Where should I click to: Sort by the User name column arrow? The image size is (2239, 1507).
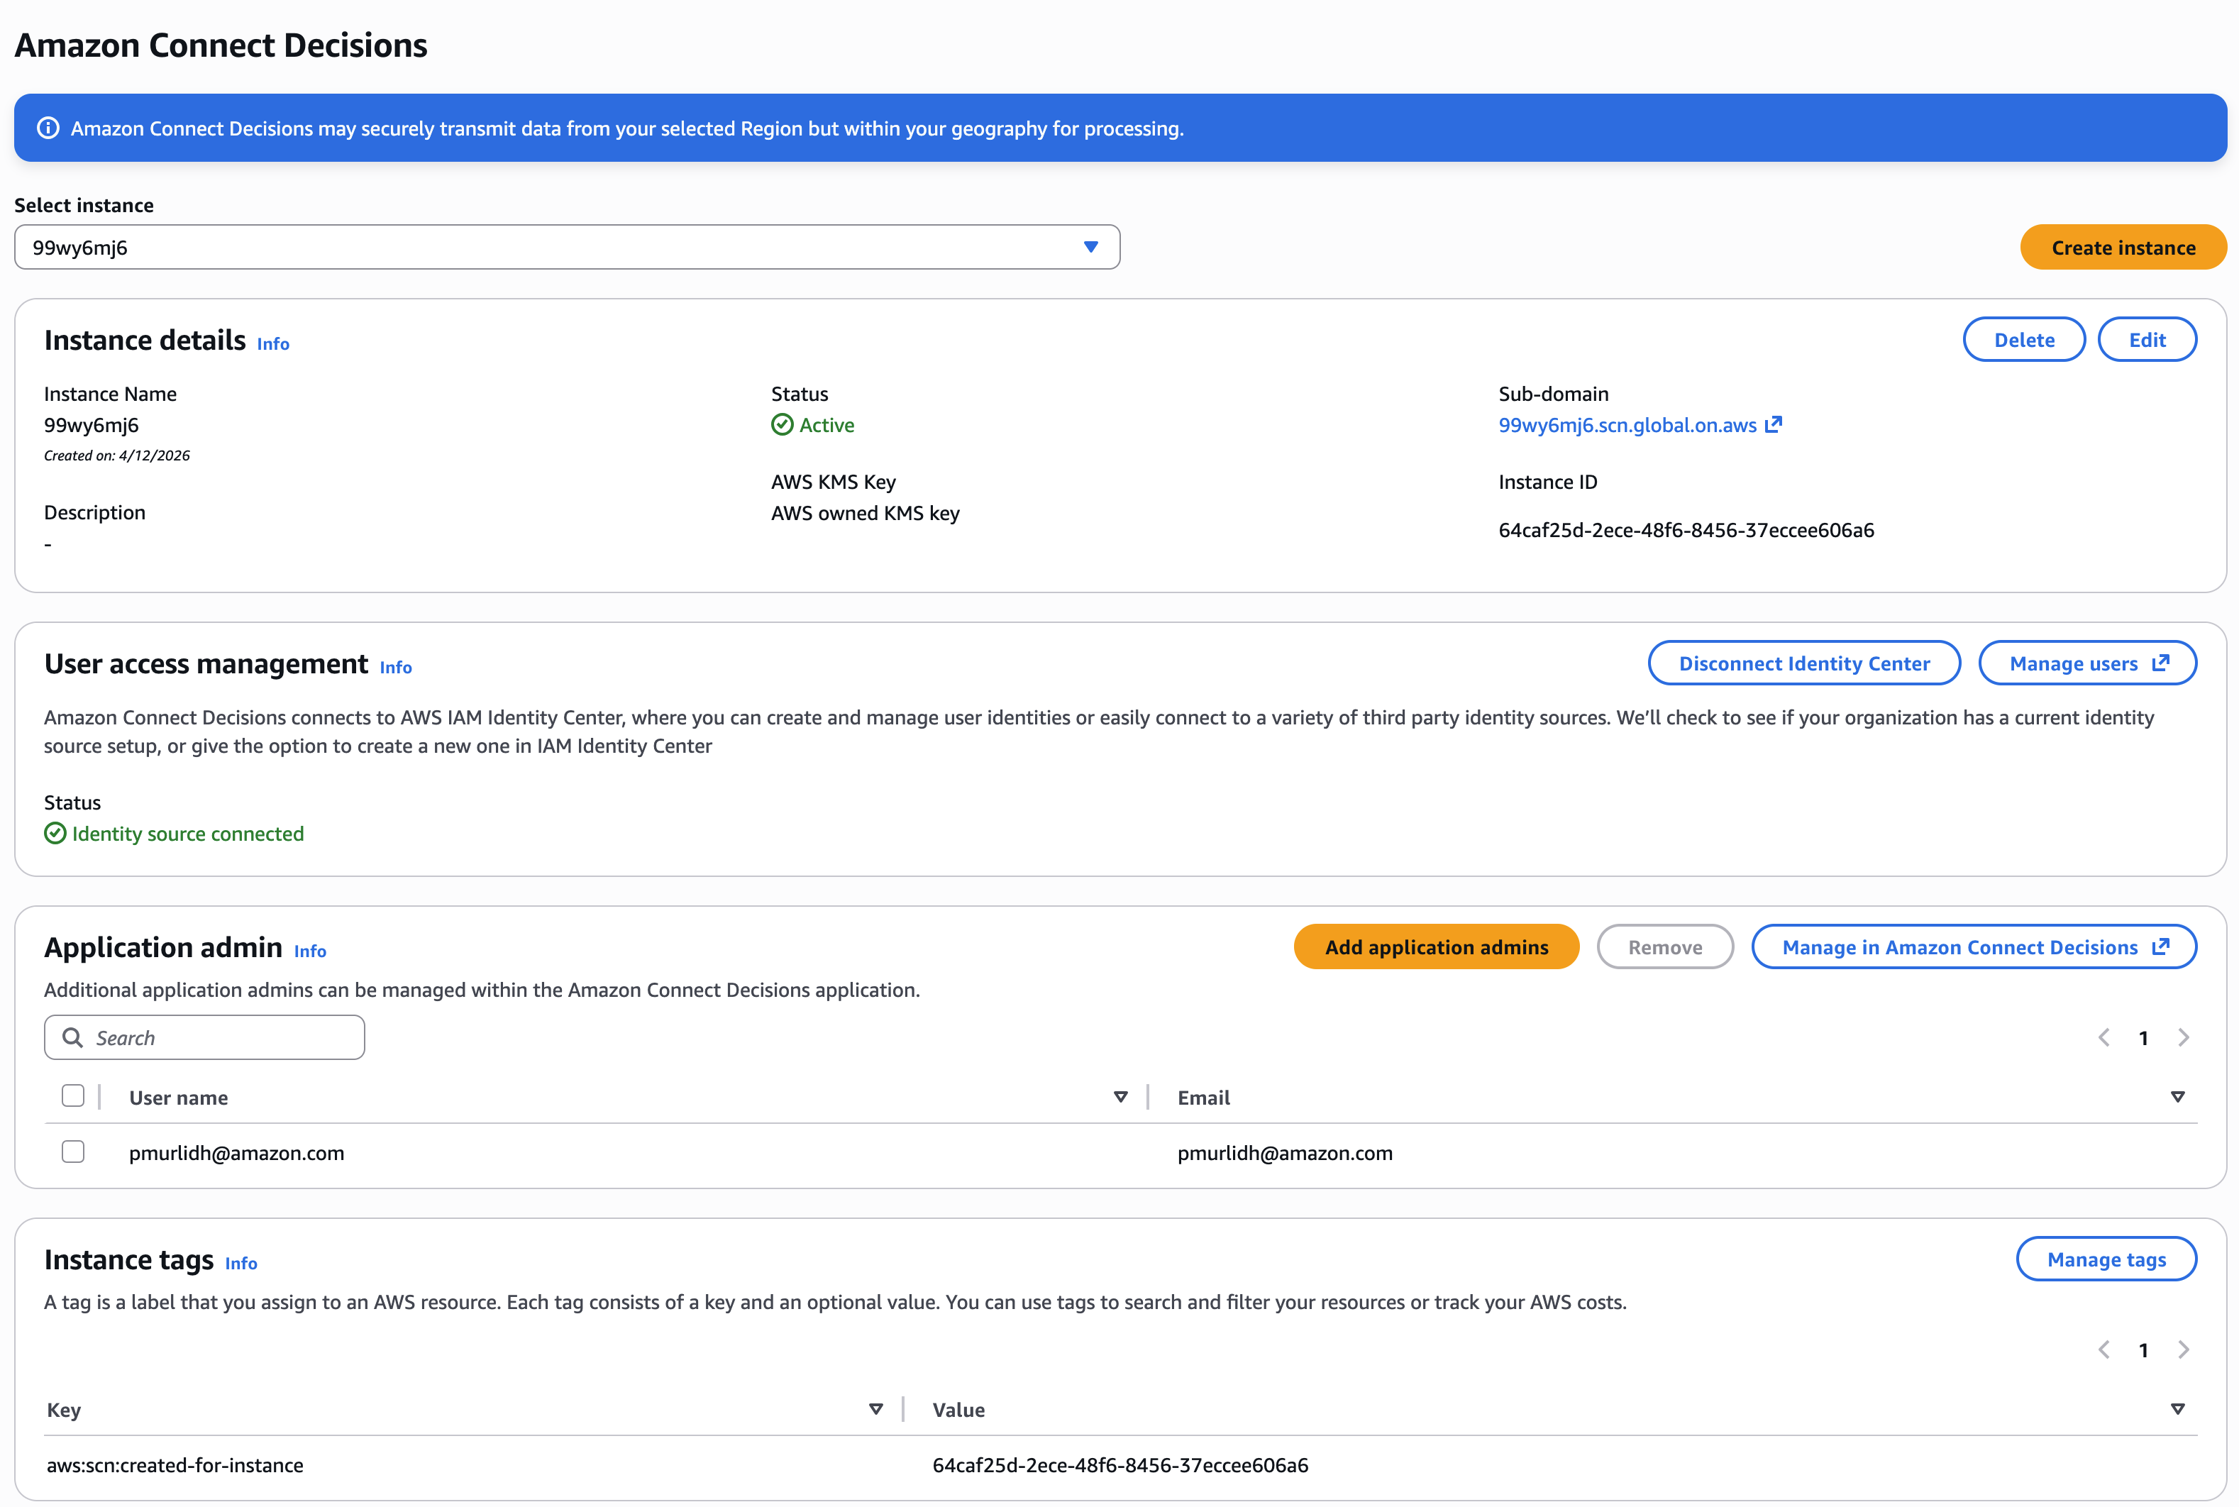point(1120,1097)
